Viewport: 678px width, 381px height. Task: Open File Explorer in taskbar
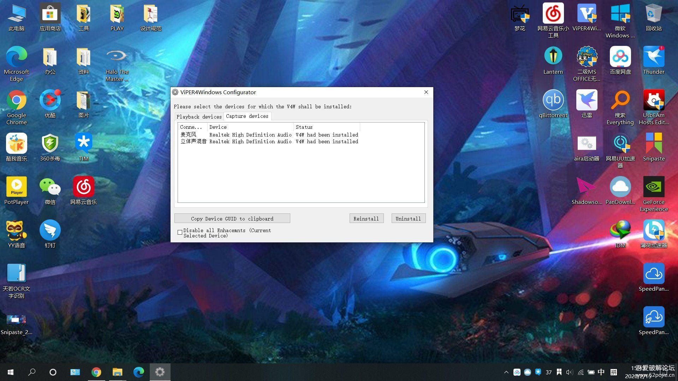coord(117,372)
